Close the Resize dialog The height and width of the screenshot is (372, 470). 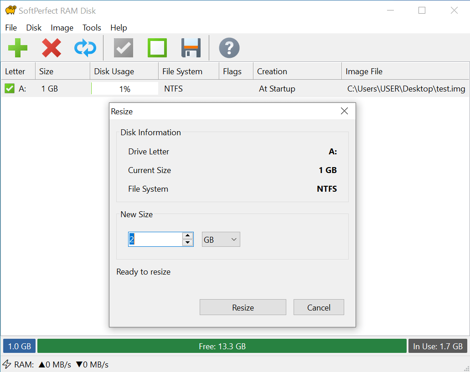tap(344, 111)
